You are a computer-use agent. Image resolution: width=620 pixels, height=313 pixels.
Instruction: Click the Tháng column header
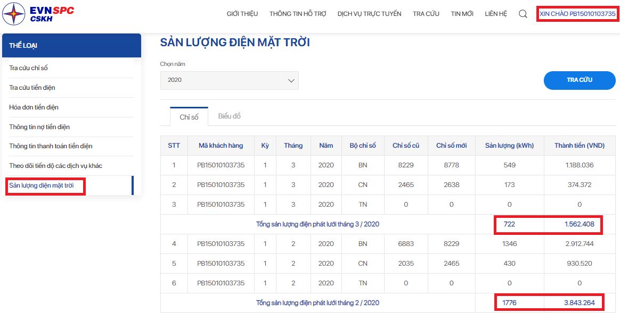coord(293,146)
